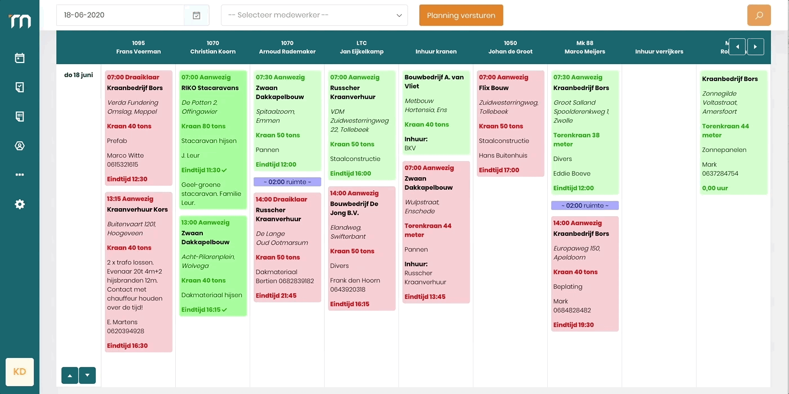789x394 pixels.
Task: Select the Frans Veerman column header
Action: [139, 47]
